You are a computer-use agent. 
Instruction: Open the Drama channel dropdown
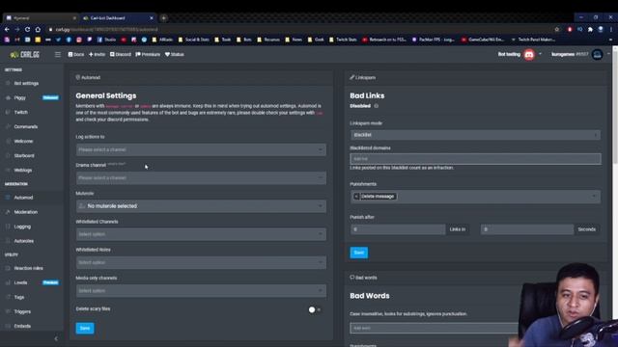[201, 177]
